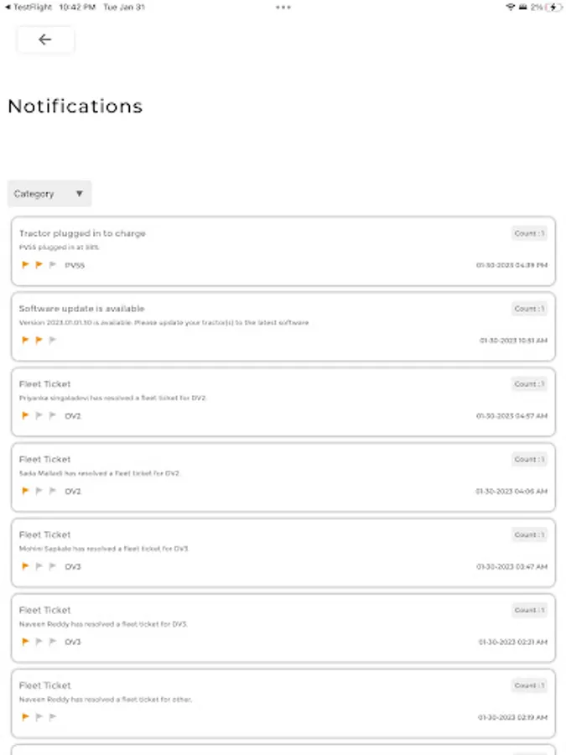Click the 01-30-2023 02:21 AM timestamp
Screen dimensions: 566x755
513,642
